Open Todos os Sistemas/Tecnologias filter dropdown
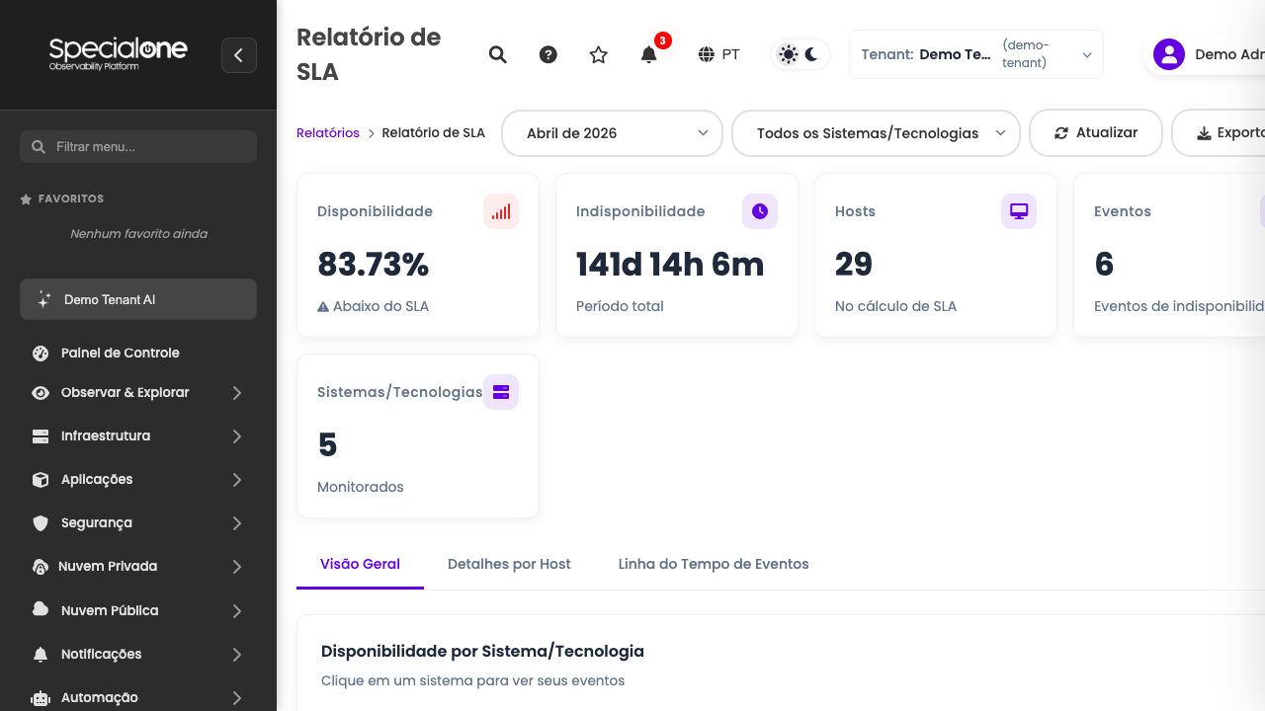1265x711 pixels. (876, 133)
